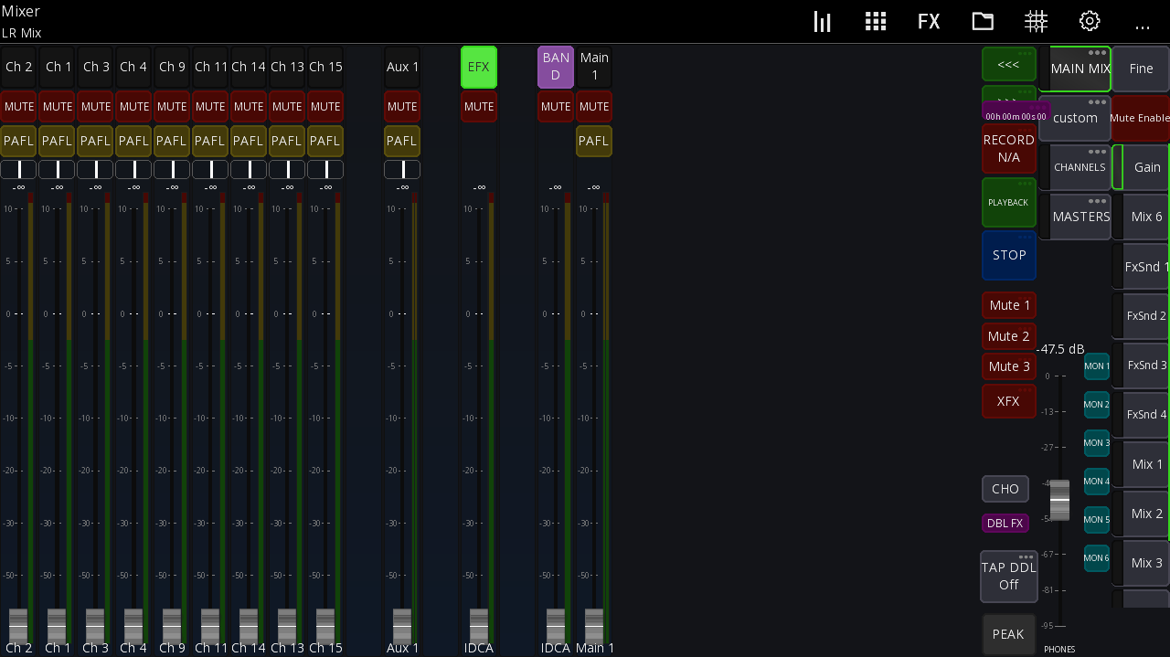This screenshot has width=1170, height=657.
Task: Select the MON 1 monitor button
Action: coord(1097,366)
